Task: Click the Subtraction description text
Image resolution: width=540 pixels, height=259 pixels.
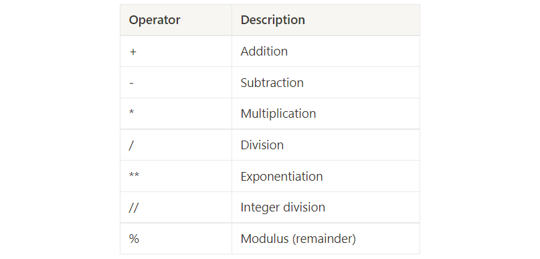Action: pyautogui.click(x=272, y=83)
